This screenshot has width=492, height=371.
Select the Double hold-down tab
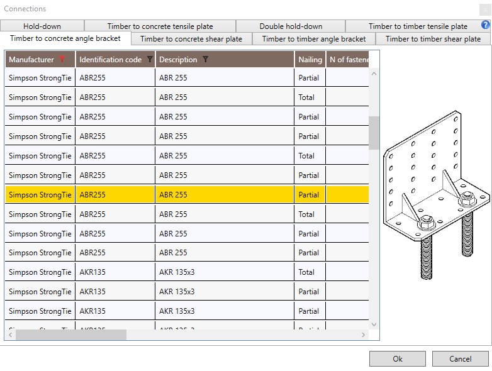click(291, 26)
